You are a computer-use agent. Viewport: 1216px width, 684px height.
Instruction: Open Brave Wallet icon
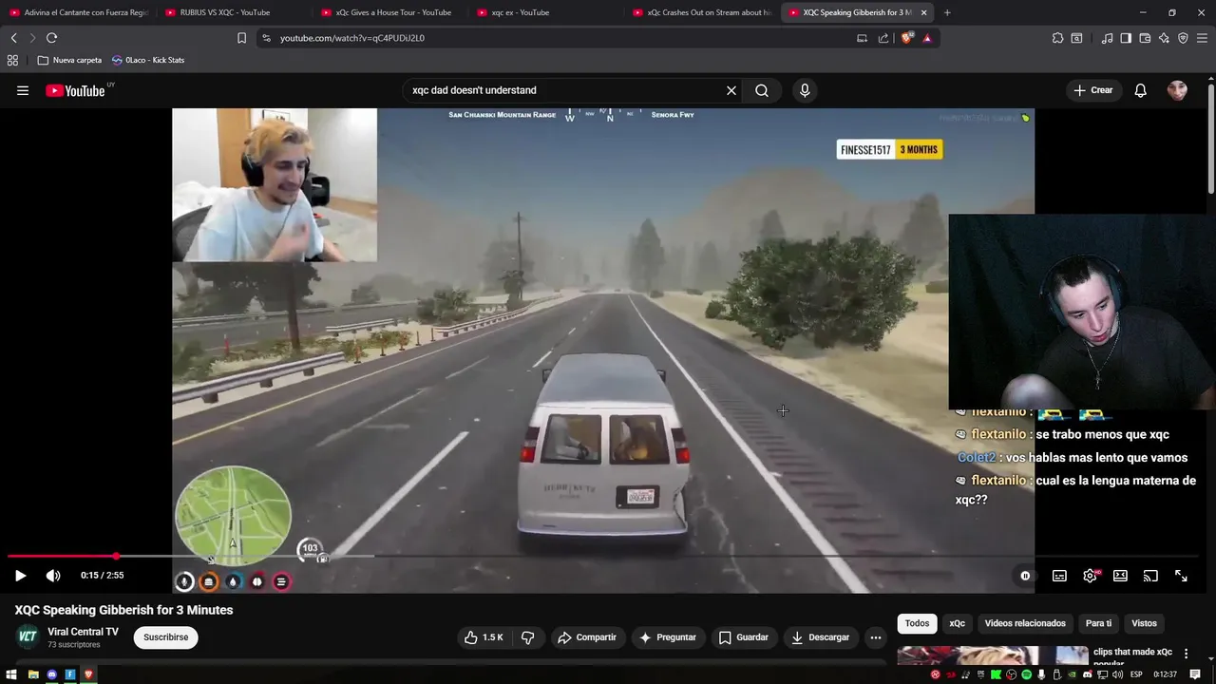(x=1145, y=38)
